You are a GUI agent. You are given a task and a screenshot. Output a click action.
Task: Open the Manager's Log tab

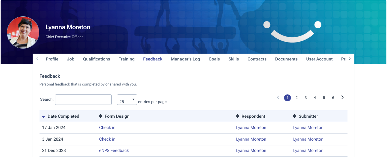point(185,59)
